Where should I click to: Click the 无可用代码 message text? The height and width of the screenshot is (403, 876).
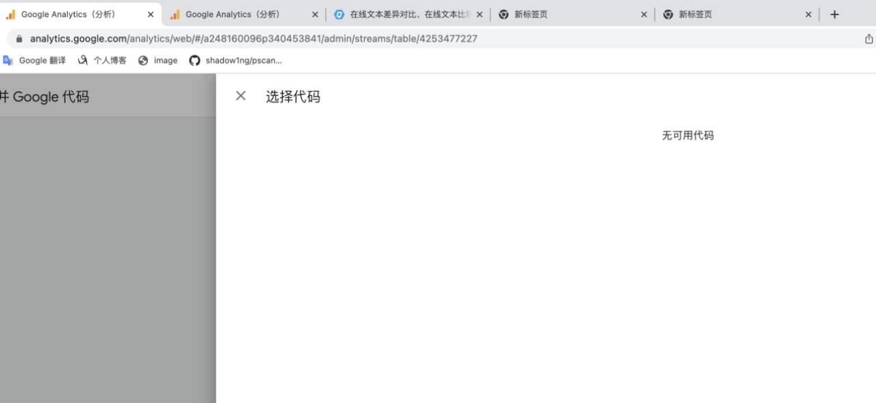[x=688, y=135]
